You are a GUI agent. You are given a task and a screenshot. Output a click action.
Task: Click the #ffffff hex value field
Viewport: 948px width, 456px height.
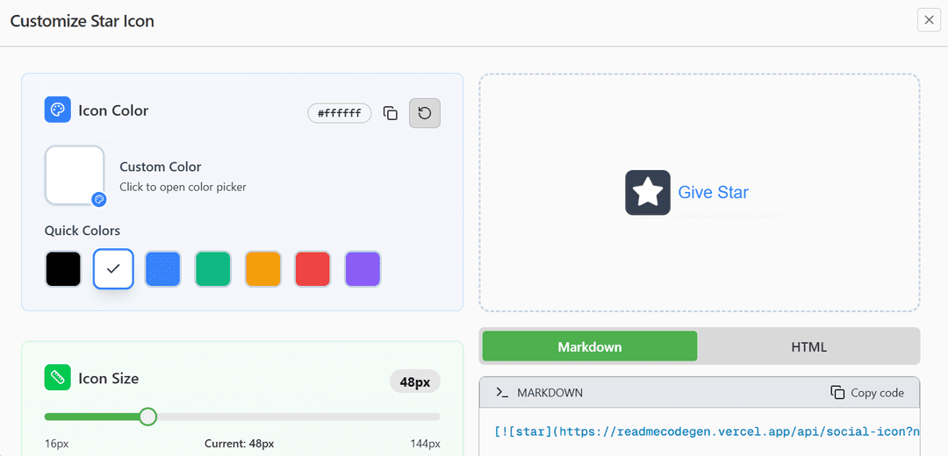[340, 113]
